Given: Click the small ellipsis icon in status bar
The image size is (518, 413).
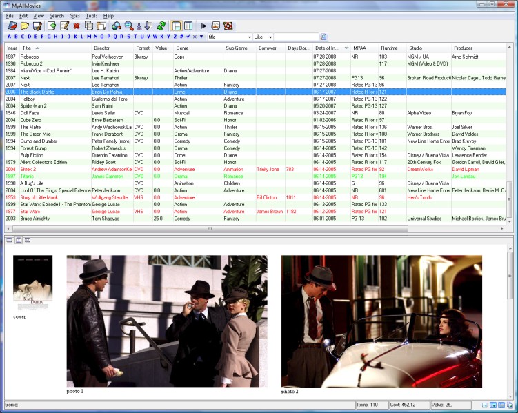Looking at the screenshot, I should tap(485, 405).
